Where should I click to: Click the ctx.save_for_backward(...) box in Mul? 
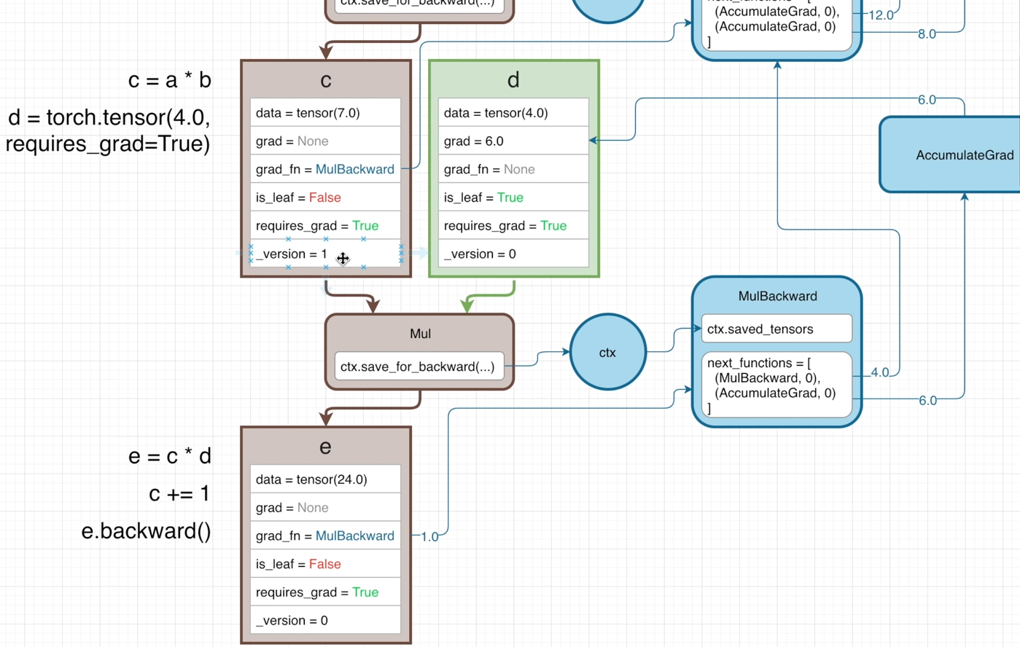pos(418,366)
